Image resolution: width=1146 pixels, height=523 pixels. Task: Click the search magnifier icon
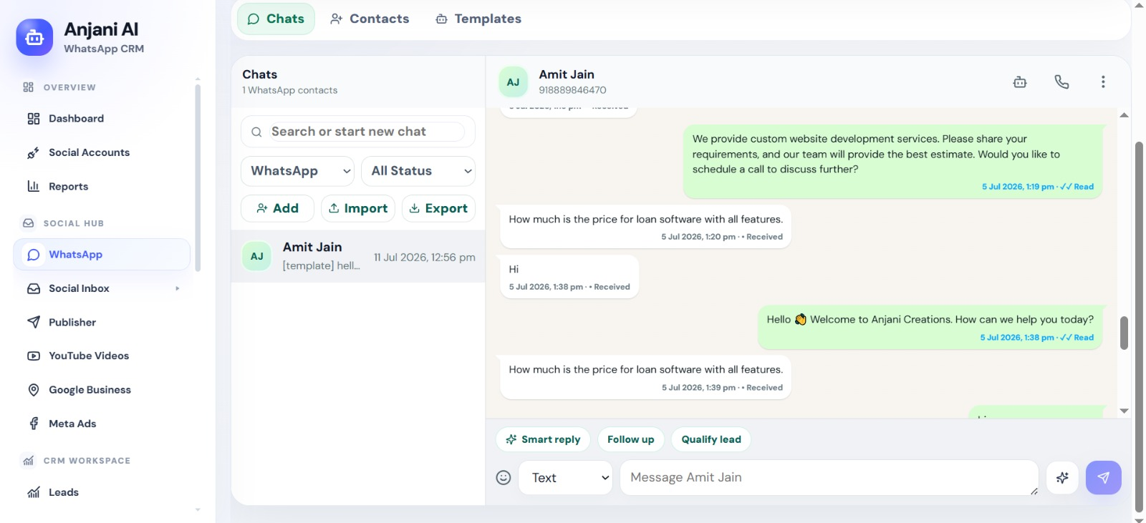256,132
